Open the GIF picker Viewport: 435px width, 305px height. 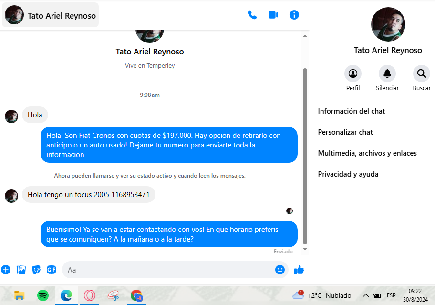(52, 270)
